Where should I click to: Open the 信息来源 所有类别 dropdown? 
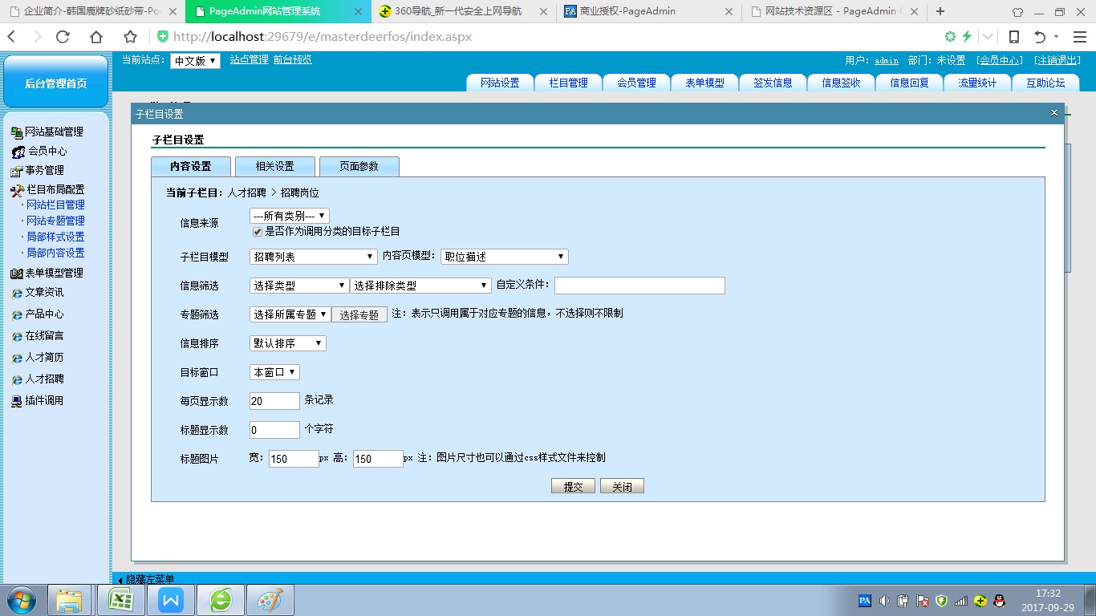pyautogui.click(x=289, y=216)
